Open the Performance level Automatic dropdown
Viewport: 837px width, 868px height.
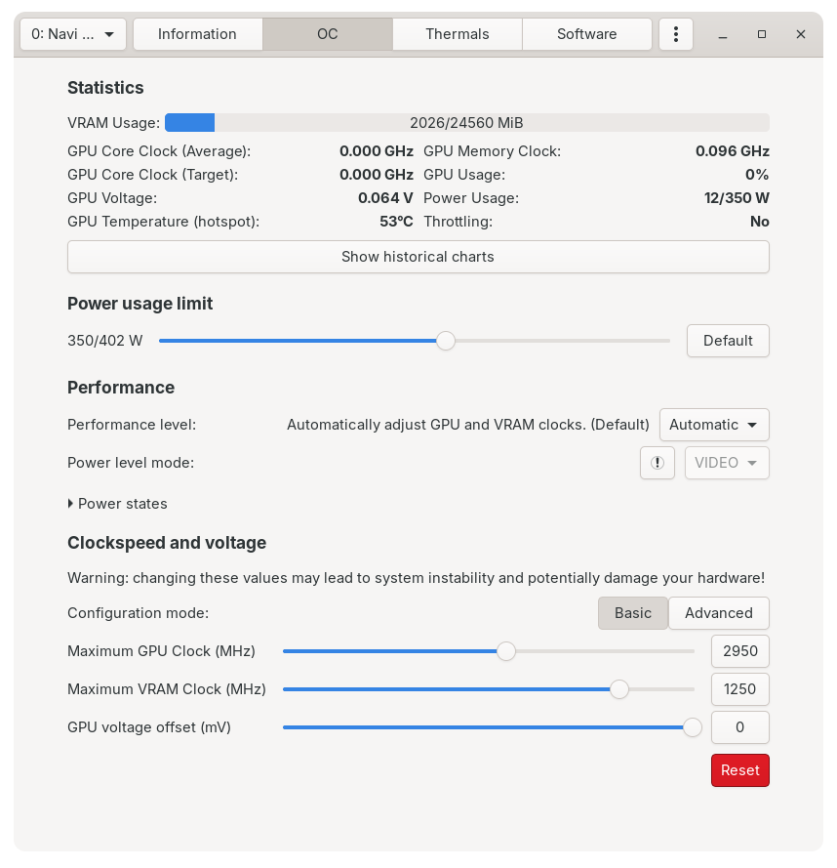coord(713,425)
